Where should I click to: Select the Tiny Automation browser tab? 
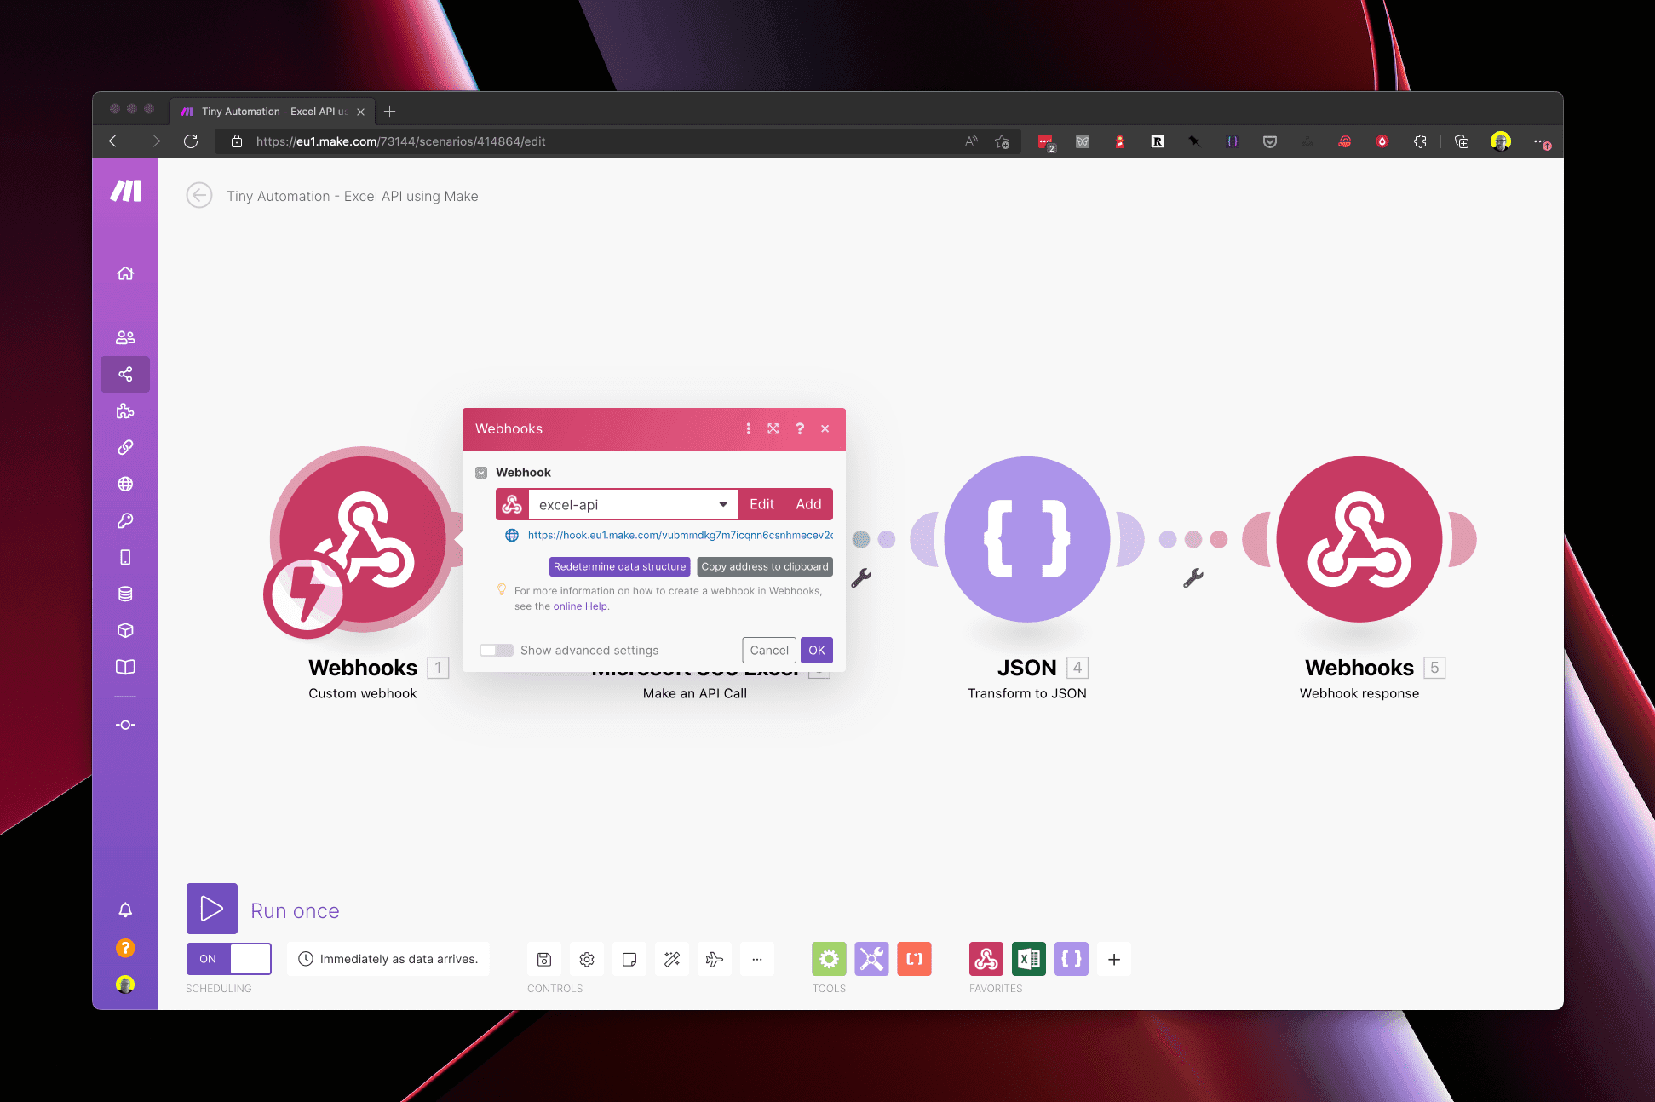tap(273, 112)
